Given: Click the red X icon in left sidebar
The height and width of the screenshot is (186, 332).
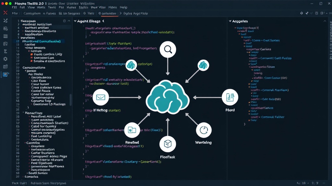Looking at the screenshot, I should pos(6,13).
